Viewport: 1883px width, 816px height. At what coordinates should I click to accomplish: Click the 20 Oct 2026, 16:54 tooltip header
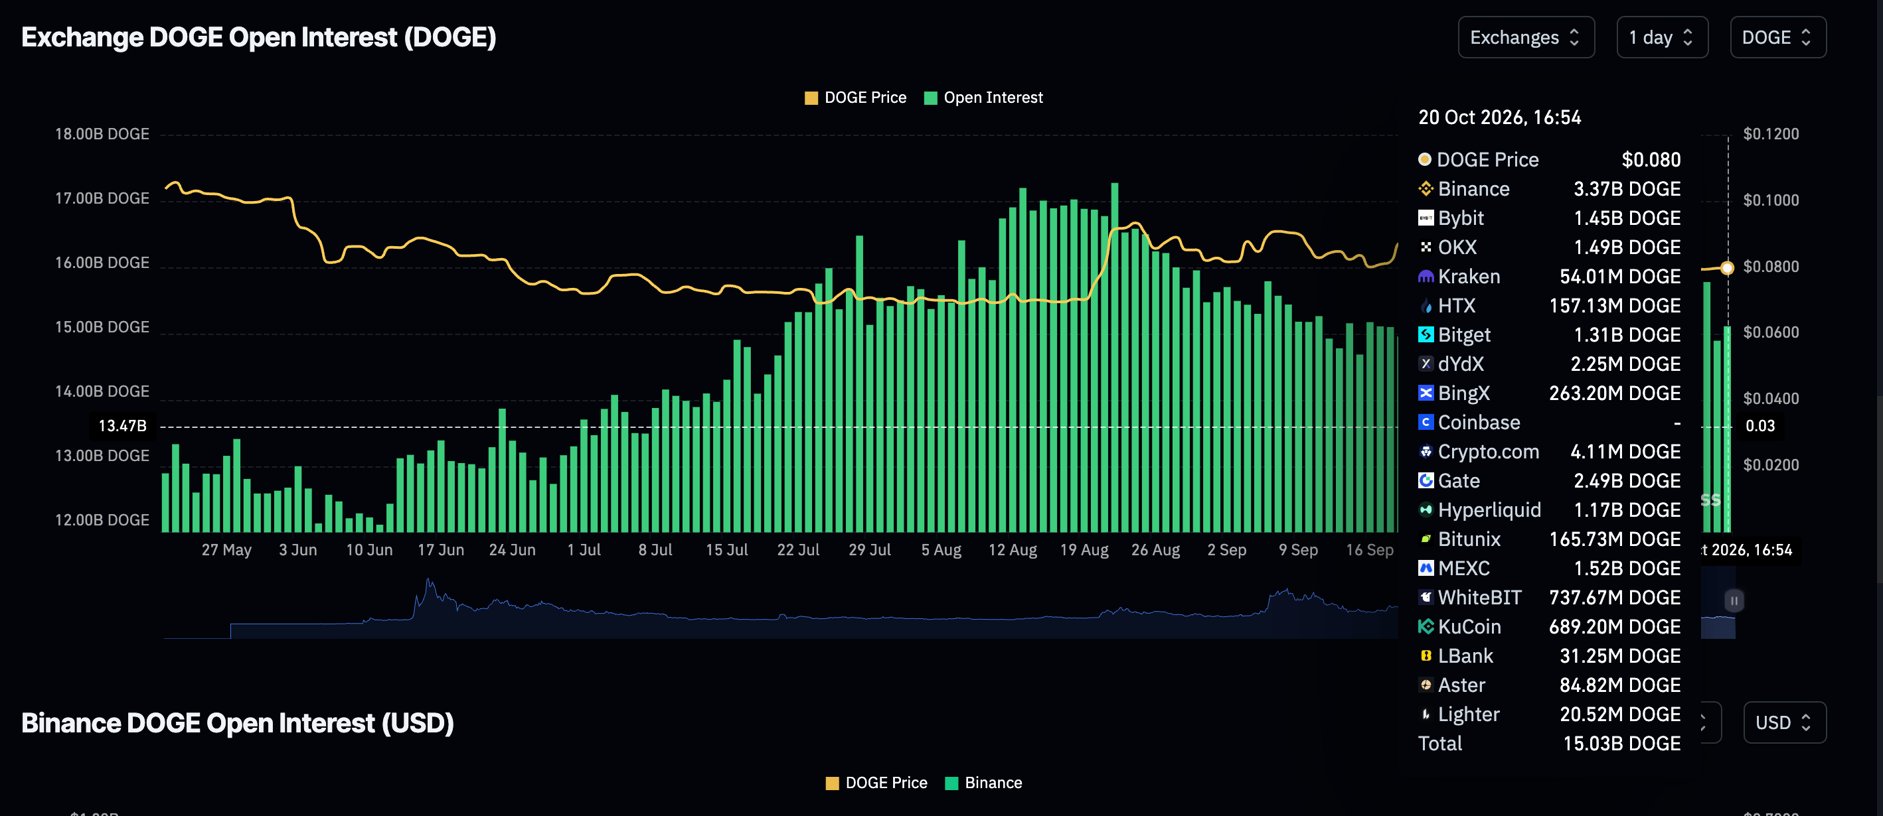pyautogui.click(x=1499, y=117)
